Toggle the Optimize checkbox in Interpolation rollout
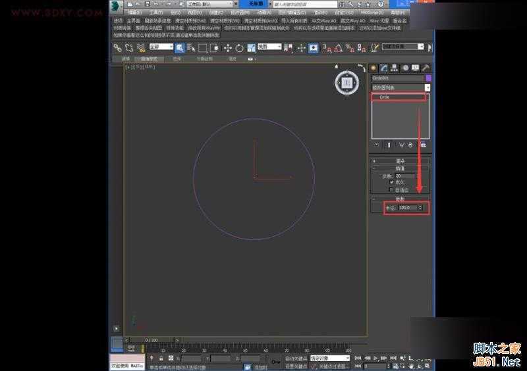This screenshot has height=371, width=527. [391, 182]
